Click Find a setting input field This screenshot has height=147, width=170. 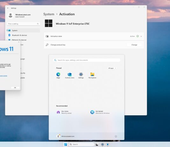click(x=24, y=24)
